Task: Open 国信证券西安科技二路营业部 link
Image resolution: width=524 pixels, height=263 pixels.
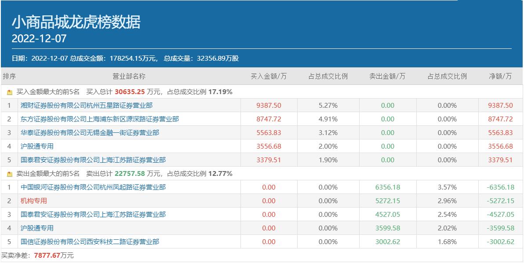Action: (90, 242)
